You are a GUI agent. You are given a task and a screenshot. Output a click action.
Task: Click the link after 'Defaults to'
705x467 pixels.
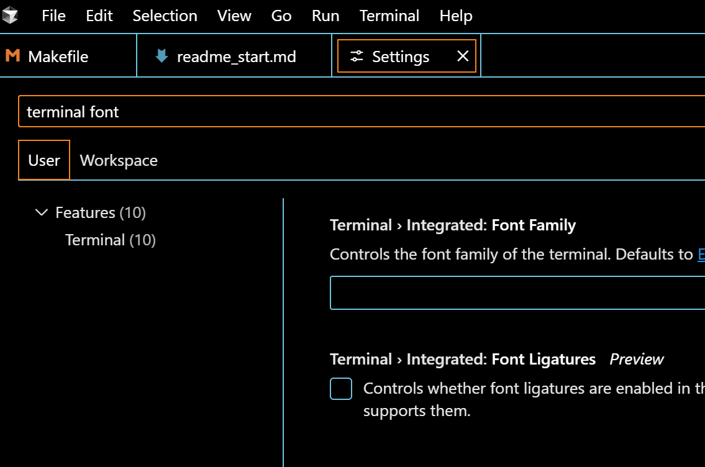tap(701, 254)
